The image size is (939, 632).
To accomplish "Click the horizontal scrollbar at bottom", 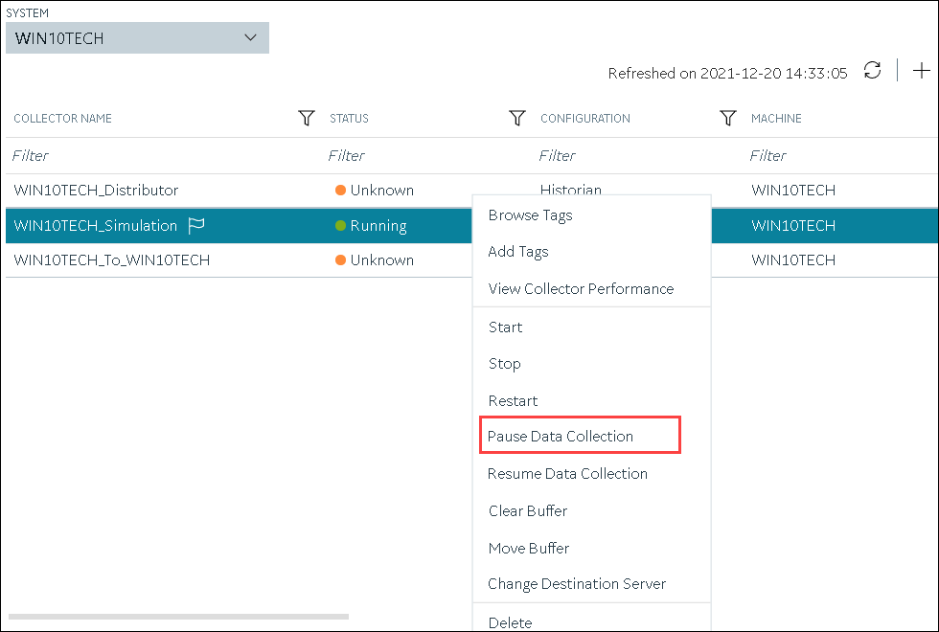I will pyautogui.click(x=178, y=617).
